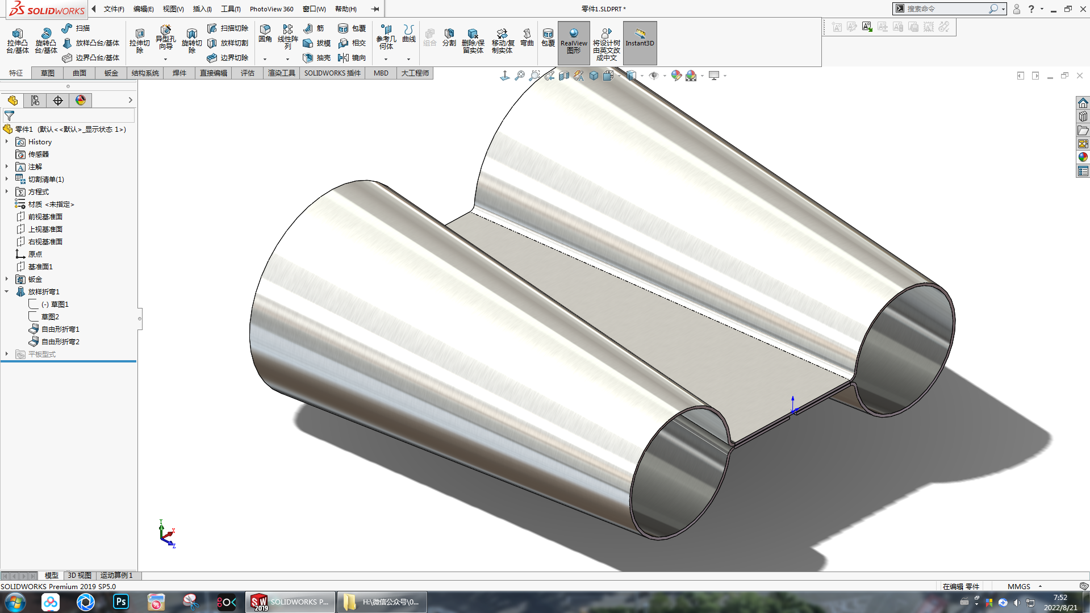Expand the 切割清单(1) node
This screenshot has height=613, width=1090.
tap(7, 180)
